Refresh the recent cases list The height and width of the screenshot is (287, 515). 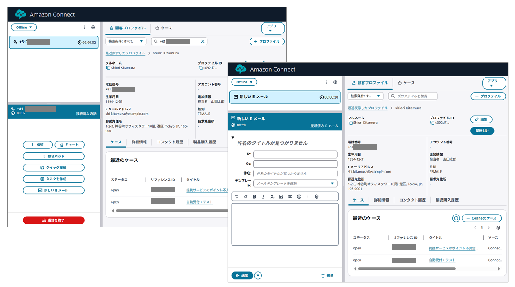point(456,218)
